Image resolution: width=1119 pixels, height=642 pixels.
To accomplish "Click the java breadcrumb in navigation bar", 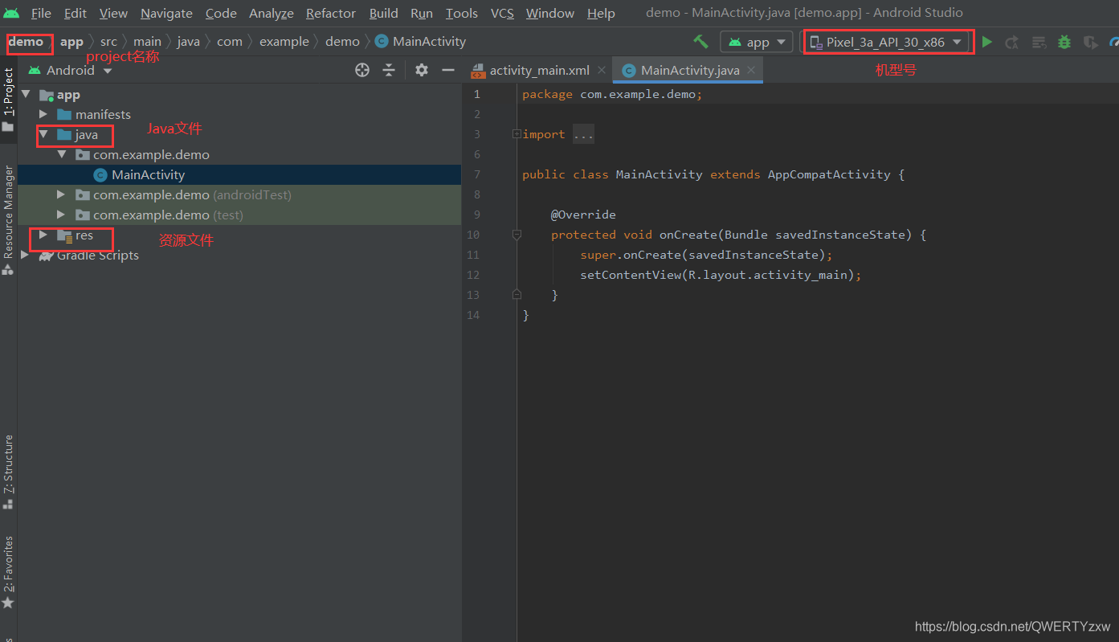I will (189, 42).
